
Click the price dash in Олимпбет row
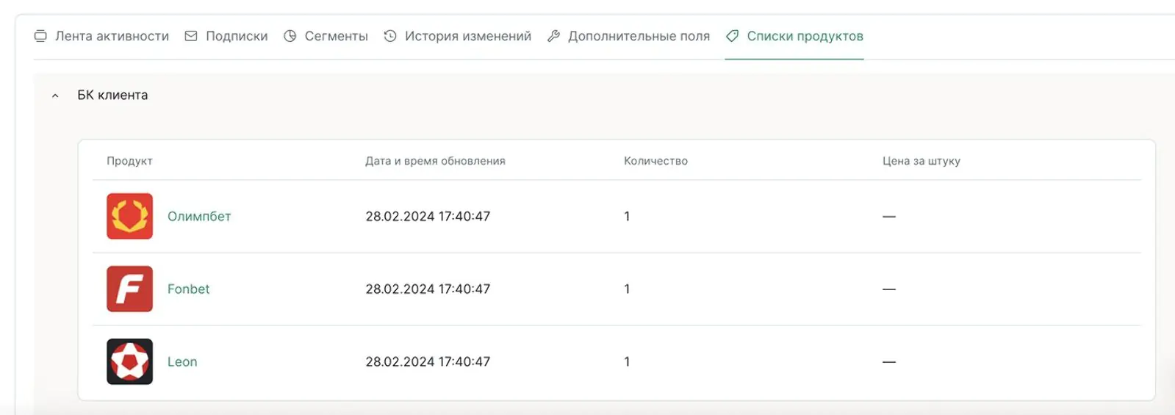click(889, 217)
